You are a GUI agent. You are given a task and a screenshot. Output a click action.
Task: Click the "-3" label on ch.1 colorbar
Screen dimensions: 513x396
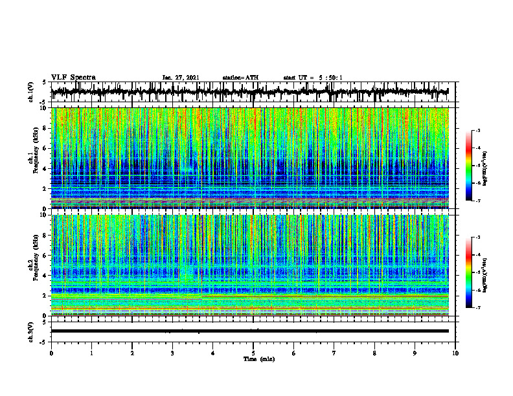click(x=478, y=130)
